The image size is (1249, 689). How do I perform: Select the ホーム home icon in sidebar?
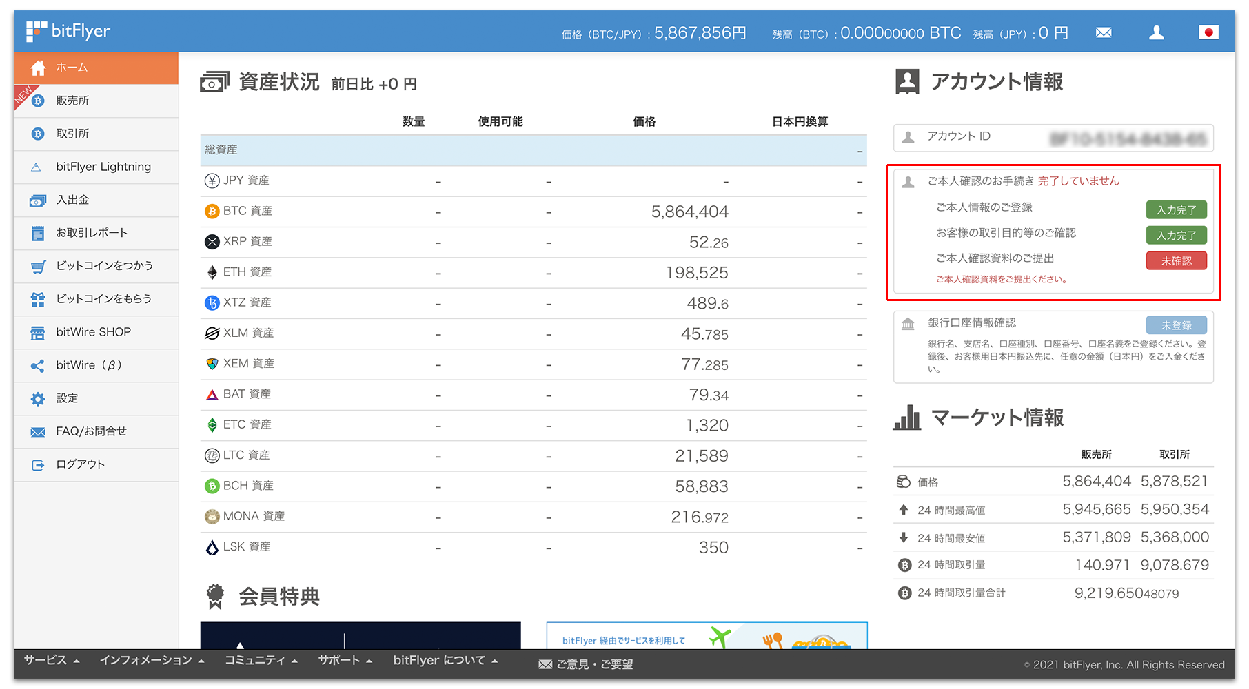[x=37, y=68]
